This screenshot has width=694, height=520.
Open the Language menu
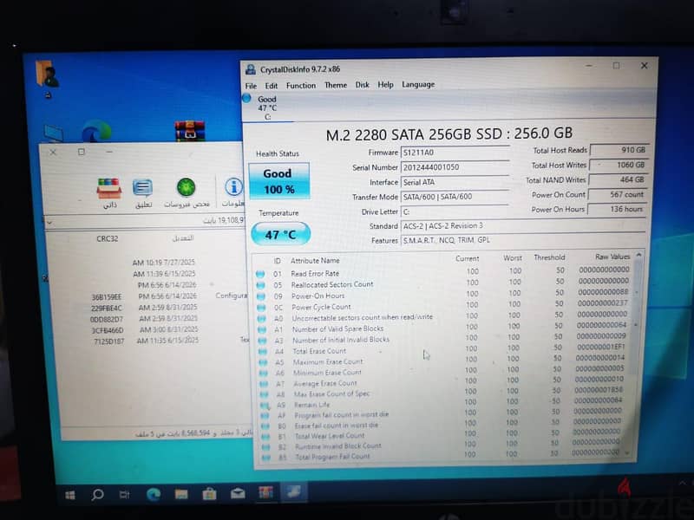pyautogui.click(x=418, y=84)
